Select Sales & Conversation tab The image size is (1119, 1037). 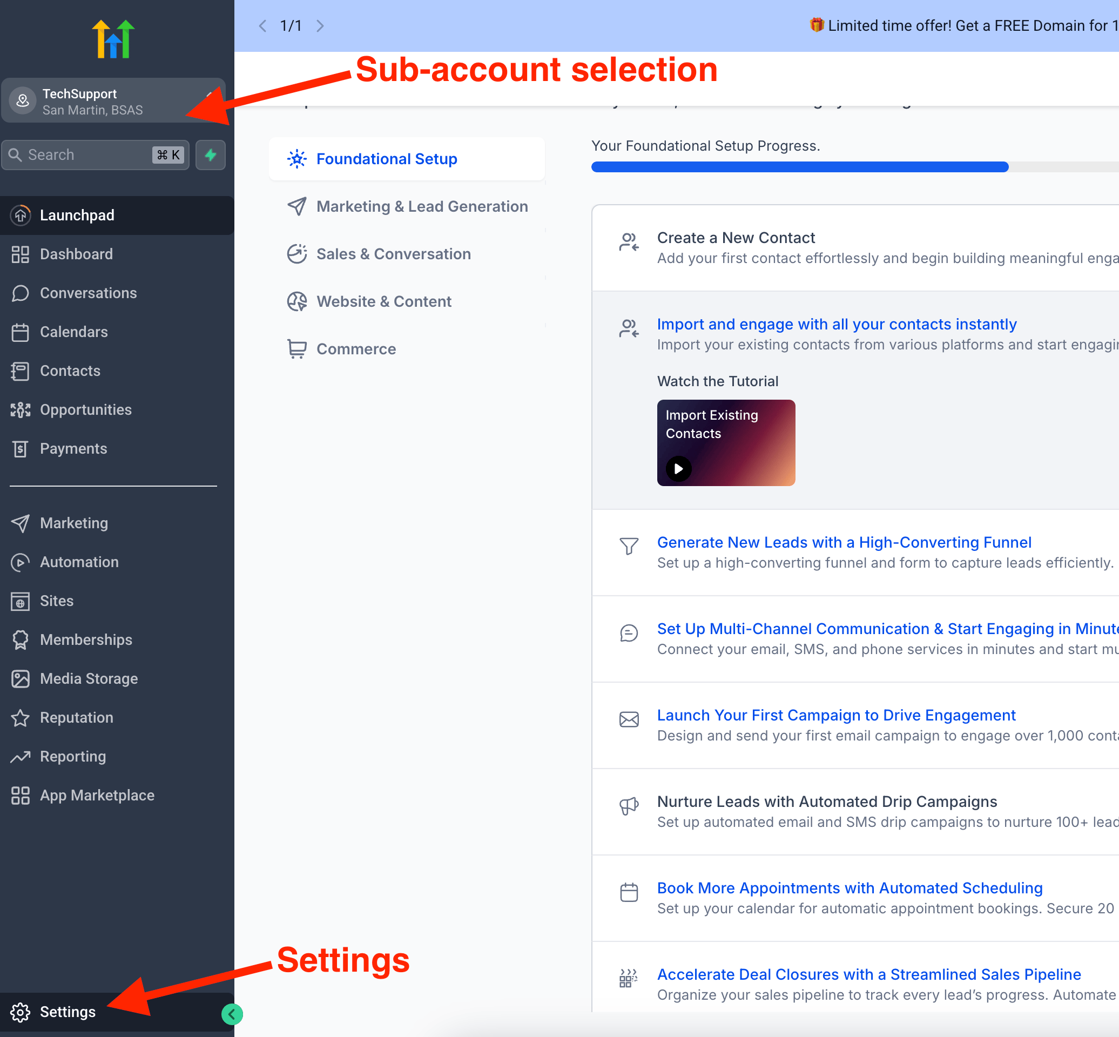tap(407, 254)
